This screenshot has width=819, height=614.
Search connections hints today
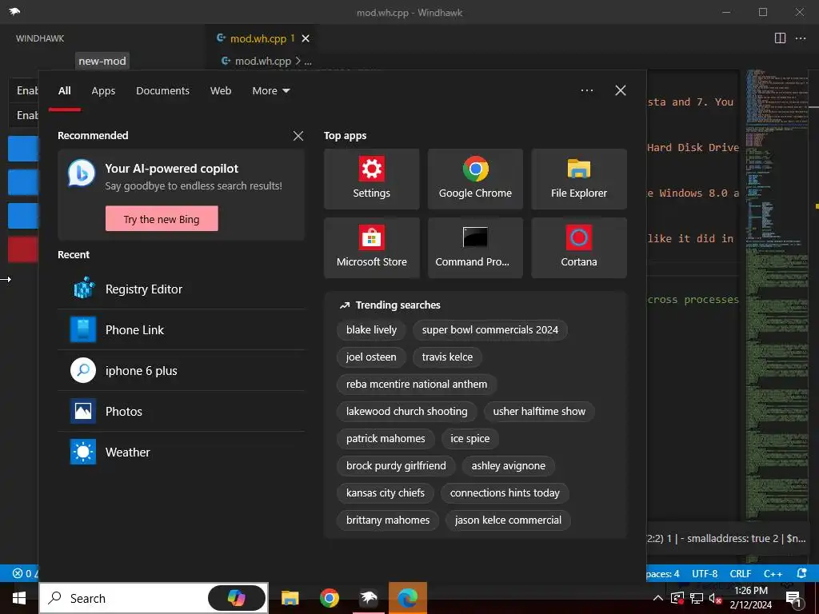tap(505, 492)
